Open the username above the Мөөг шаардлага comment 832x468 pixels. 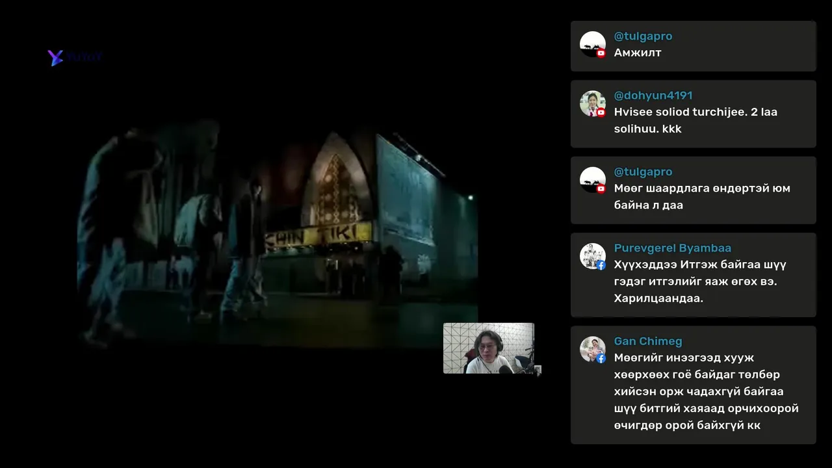pyautogui.click(x=643, y=172)
